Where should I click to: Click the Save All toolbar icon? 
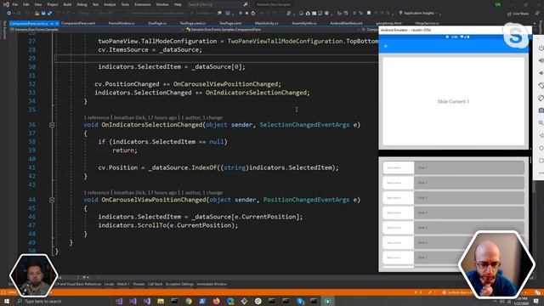click(x=49, y=14)
